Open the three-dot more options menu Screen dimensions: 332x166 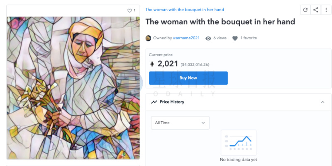[x=326, y=10]
